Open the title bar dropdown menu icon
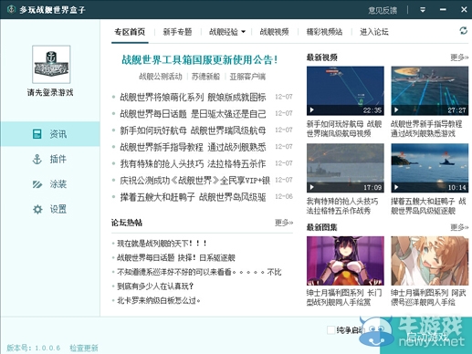Screen dimensions: 472x354 tap(423, 10)
